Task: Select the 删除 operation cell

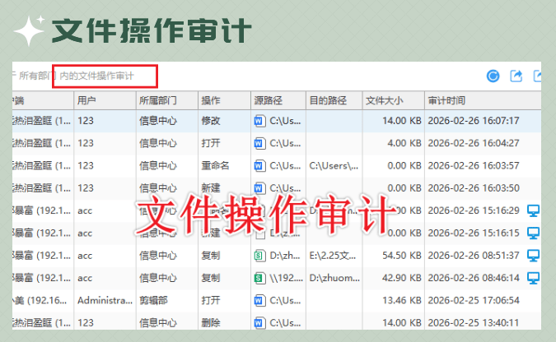Action: (211, 323)
